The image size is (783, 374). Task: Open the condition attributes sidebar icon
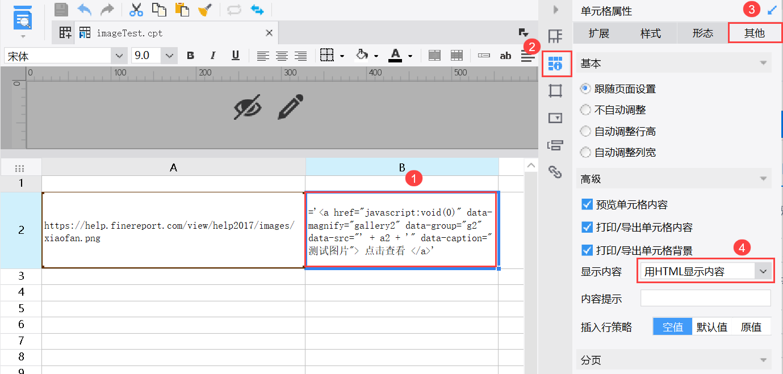tap(555, 145)
